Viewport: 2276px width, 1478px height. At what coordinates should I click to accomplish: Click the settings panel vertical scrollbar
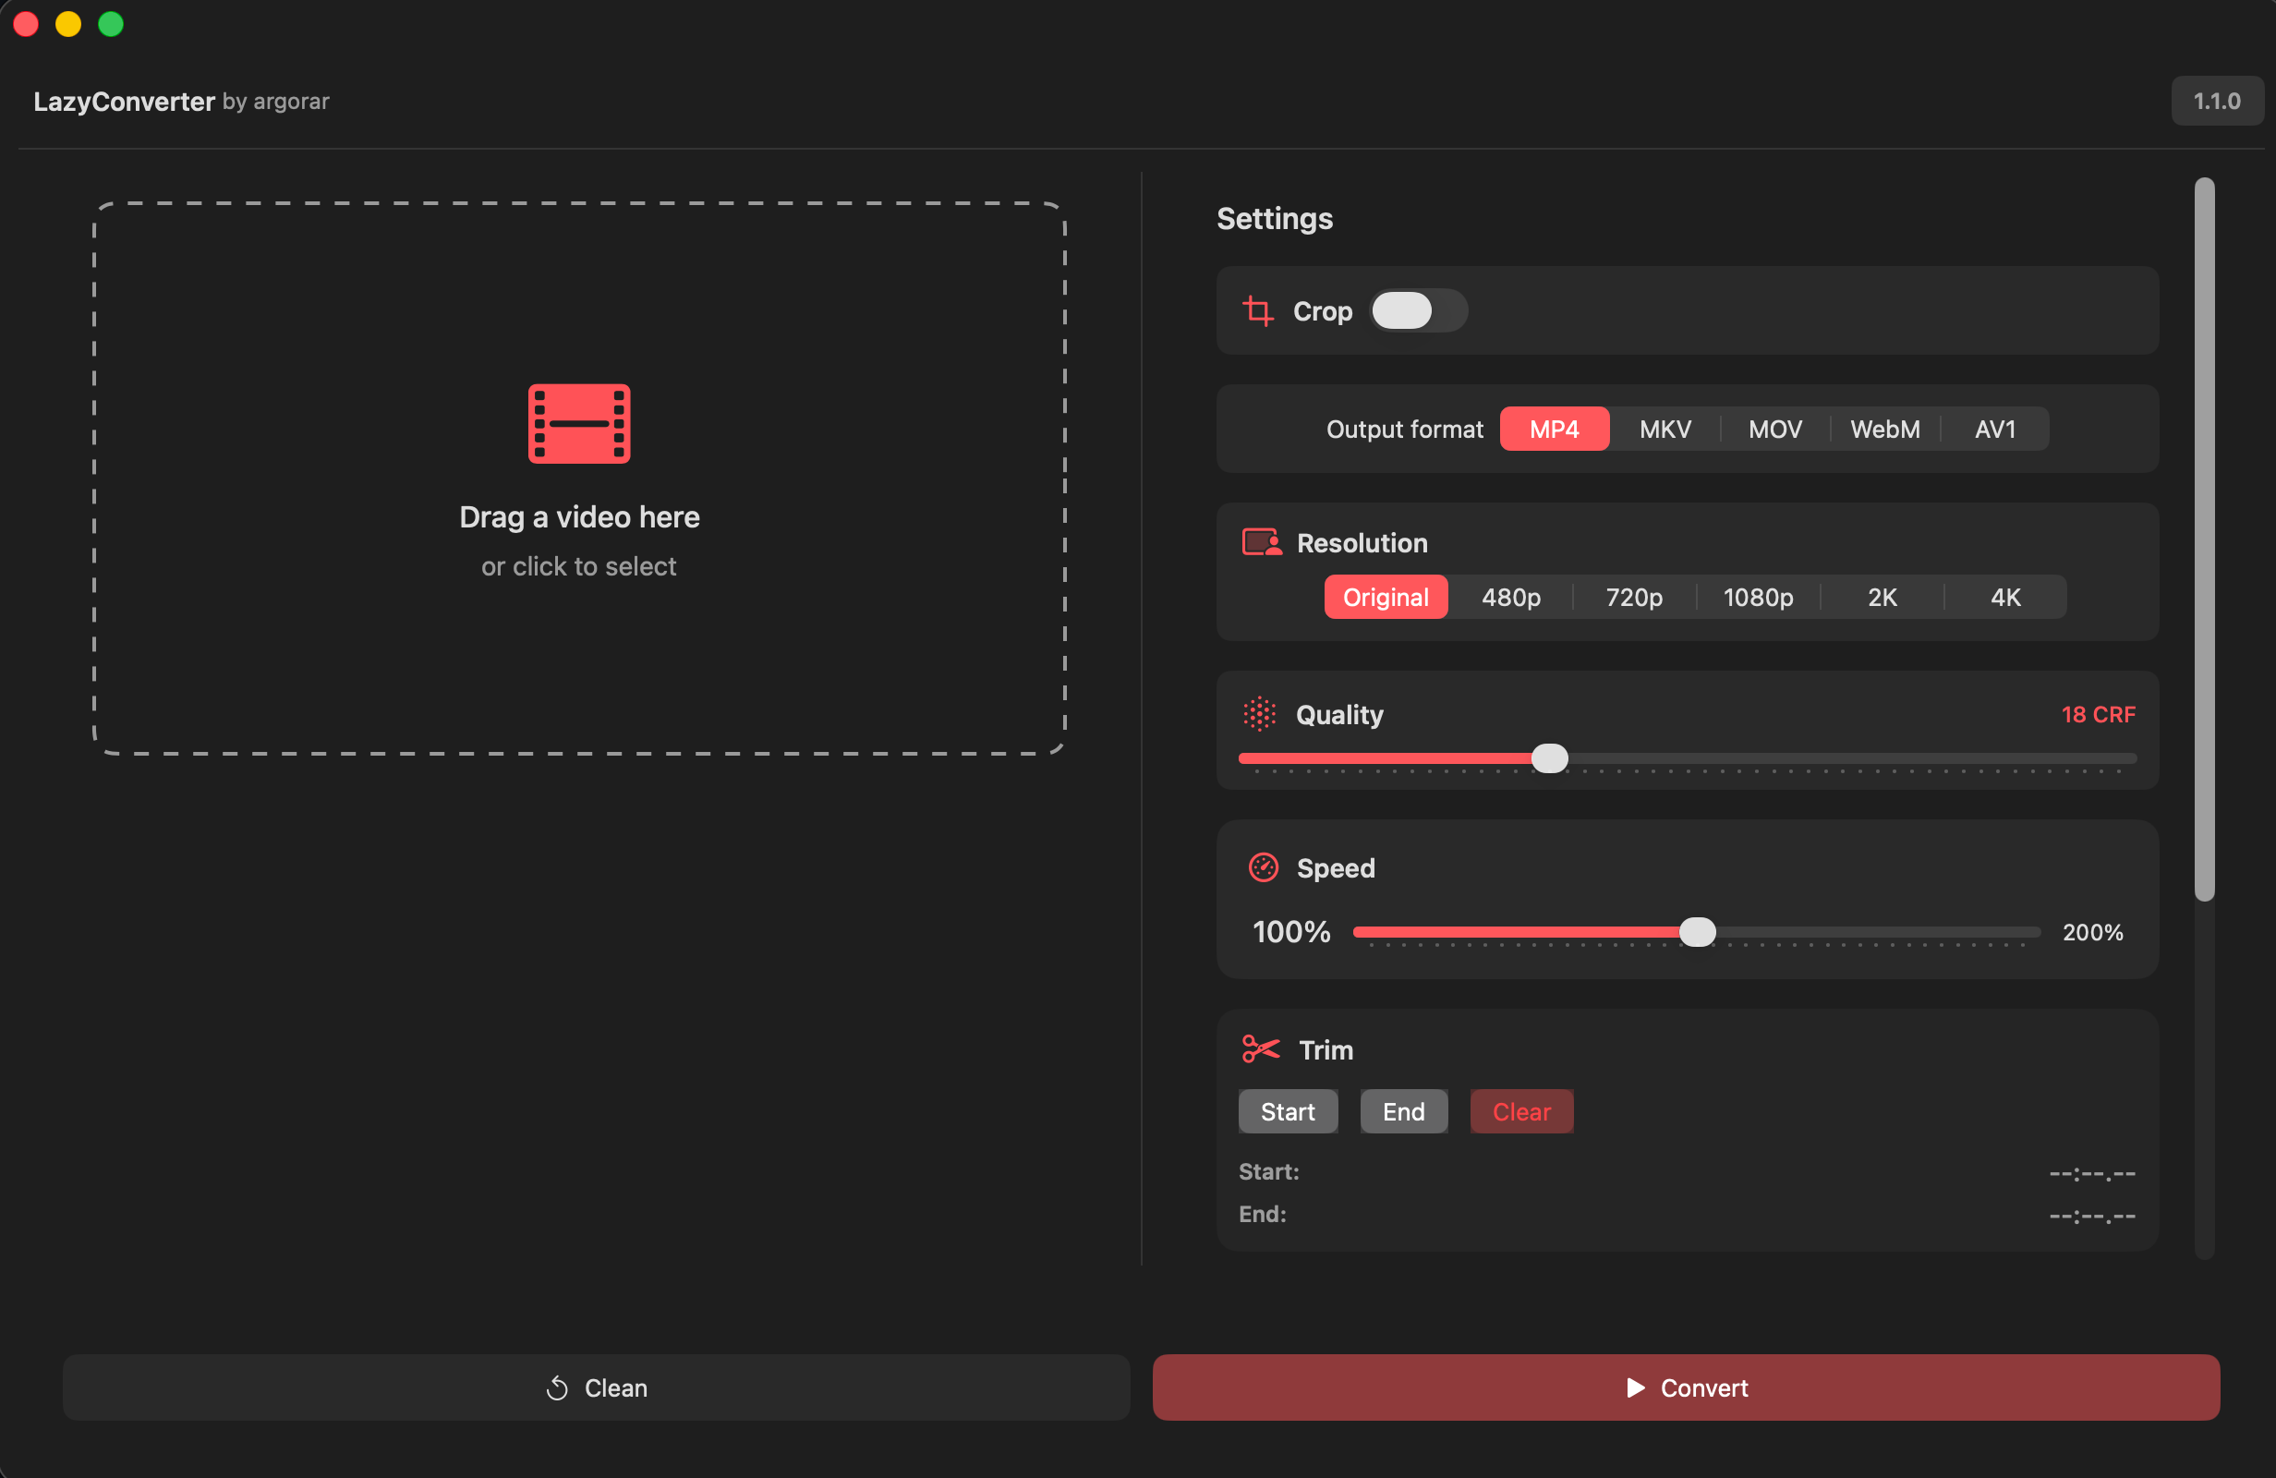coord(2203,538)
